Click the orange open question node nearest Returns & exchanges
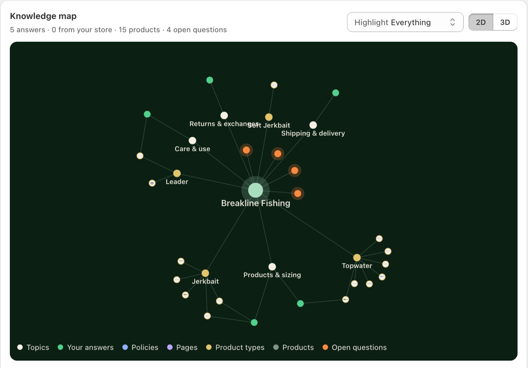The image size is (528, 368). coord(246,150)
